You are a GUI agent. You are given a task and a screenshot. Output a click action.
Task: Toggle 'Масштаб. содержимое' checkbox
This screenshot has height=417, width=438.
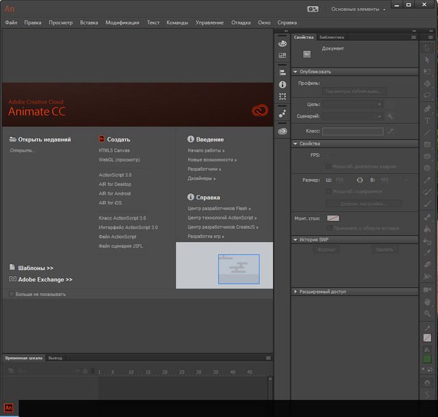328,191
